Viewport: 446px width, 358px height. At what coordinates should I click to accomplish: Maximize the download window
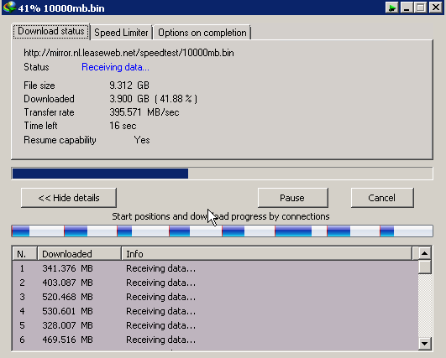click(421, 8)
